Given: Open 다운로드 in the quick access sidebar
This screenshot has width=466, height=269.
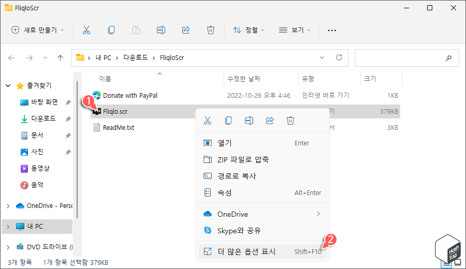Looking at the screenshot, I should pyautogui.click(x=43, y=118).
